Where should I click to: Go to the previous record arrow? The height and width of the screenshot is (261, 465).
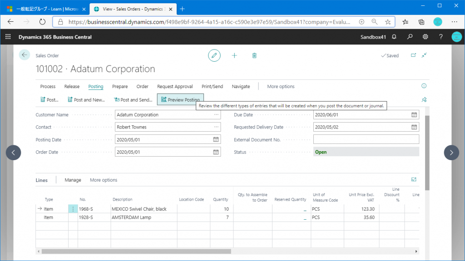(13, 153)
